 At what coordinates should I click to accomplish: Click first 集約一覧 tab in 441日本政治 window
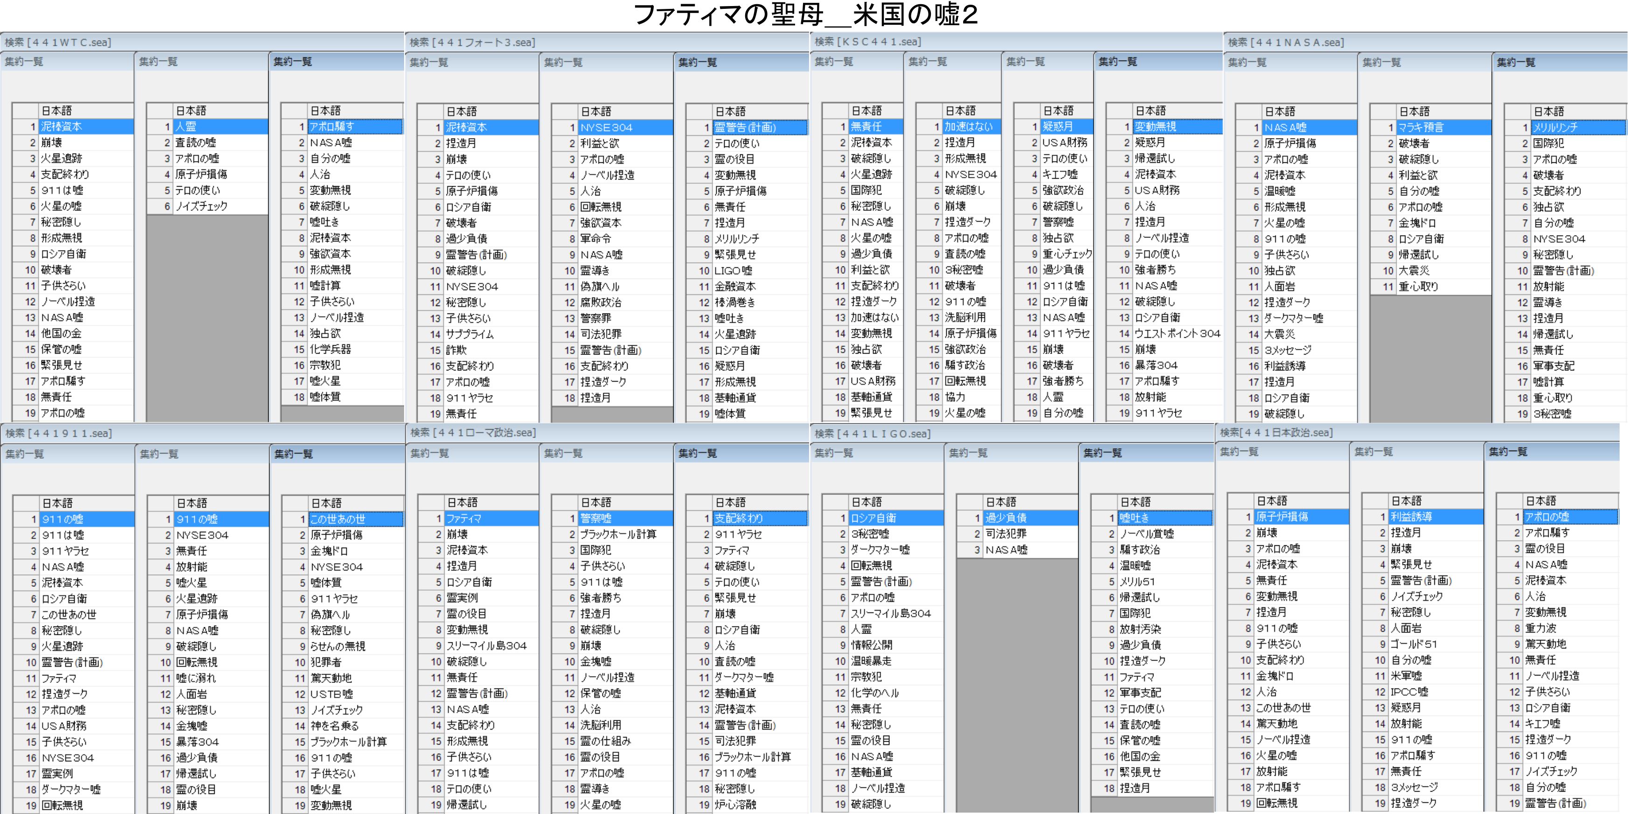point(1239,451)
